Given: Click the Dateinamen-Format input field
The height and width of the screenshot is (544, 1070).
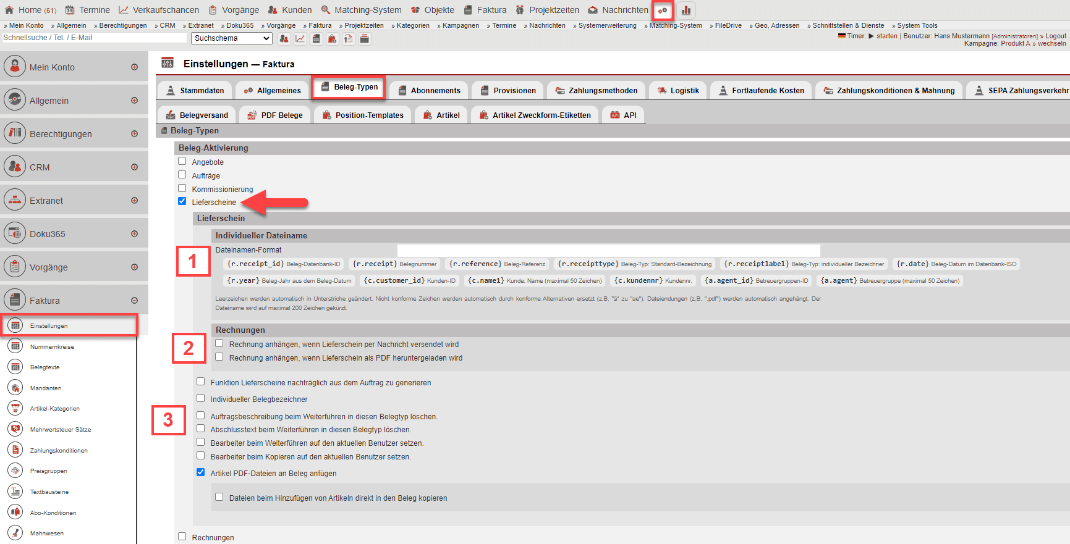Looking at the screenshot, I should (x=608, y=250).
